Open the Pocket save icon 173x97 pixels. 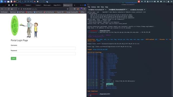[75, 9]
